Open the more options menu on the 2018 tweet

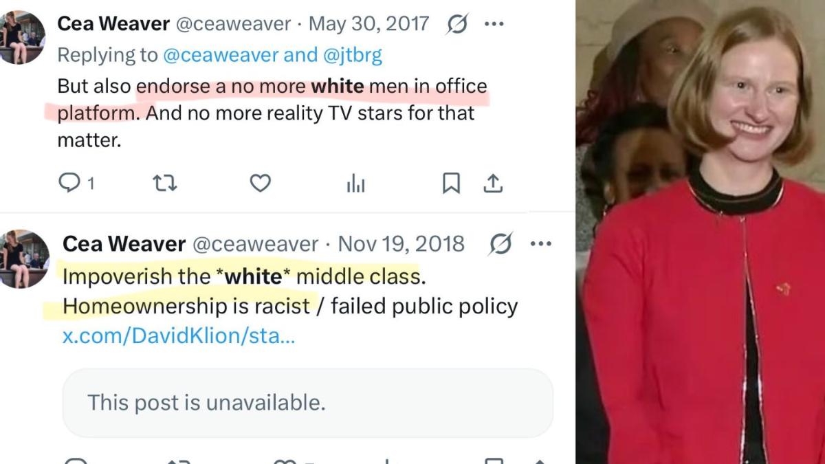pyautogui.click(x=541, y=244)
